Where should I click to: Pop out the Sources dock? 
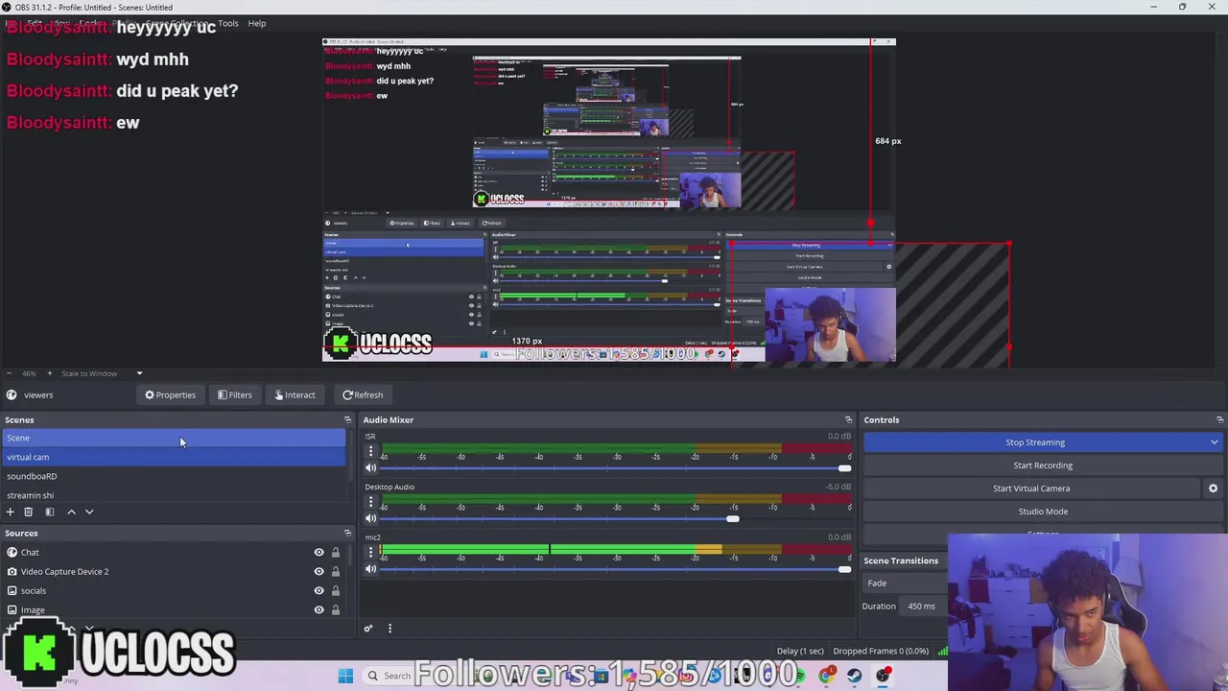(x=347, y=533)
